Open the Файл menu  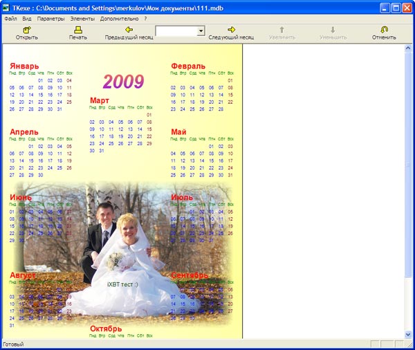tap(10, 19)
